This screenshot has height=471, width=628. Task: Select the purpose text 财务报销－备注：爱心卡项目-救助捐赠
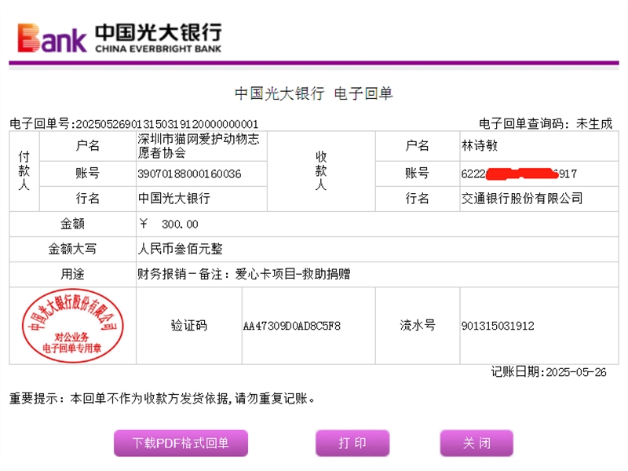[244, 274]
